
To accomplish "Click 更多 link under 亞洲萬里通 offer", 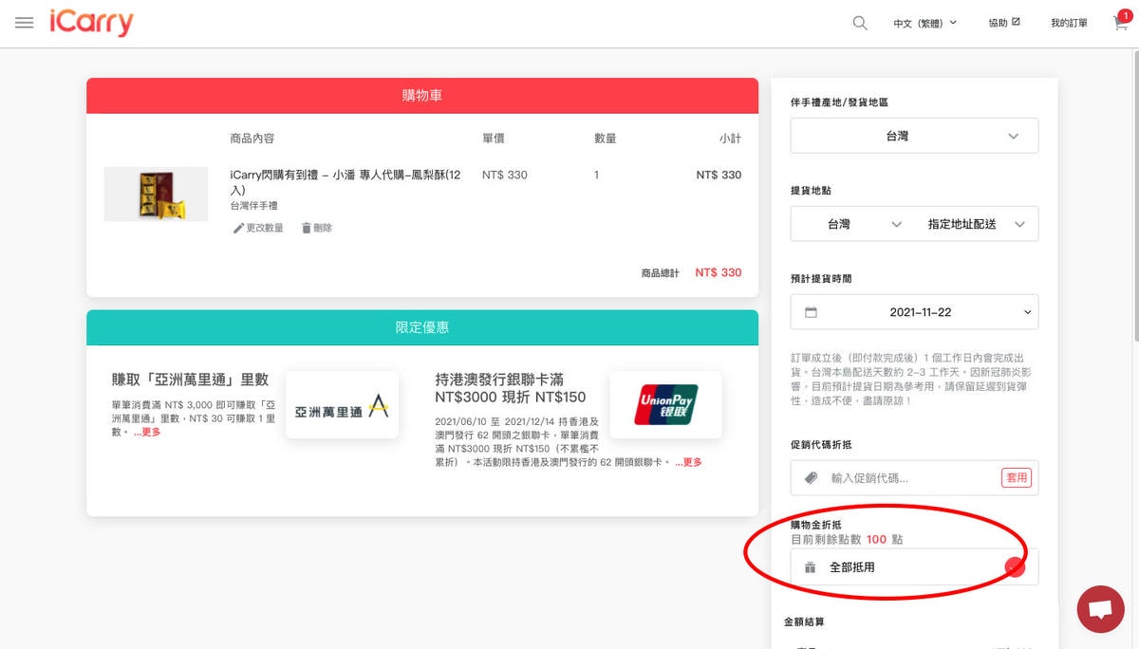I will coord(147,432).
